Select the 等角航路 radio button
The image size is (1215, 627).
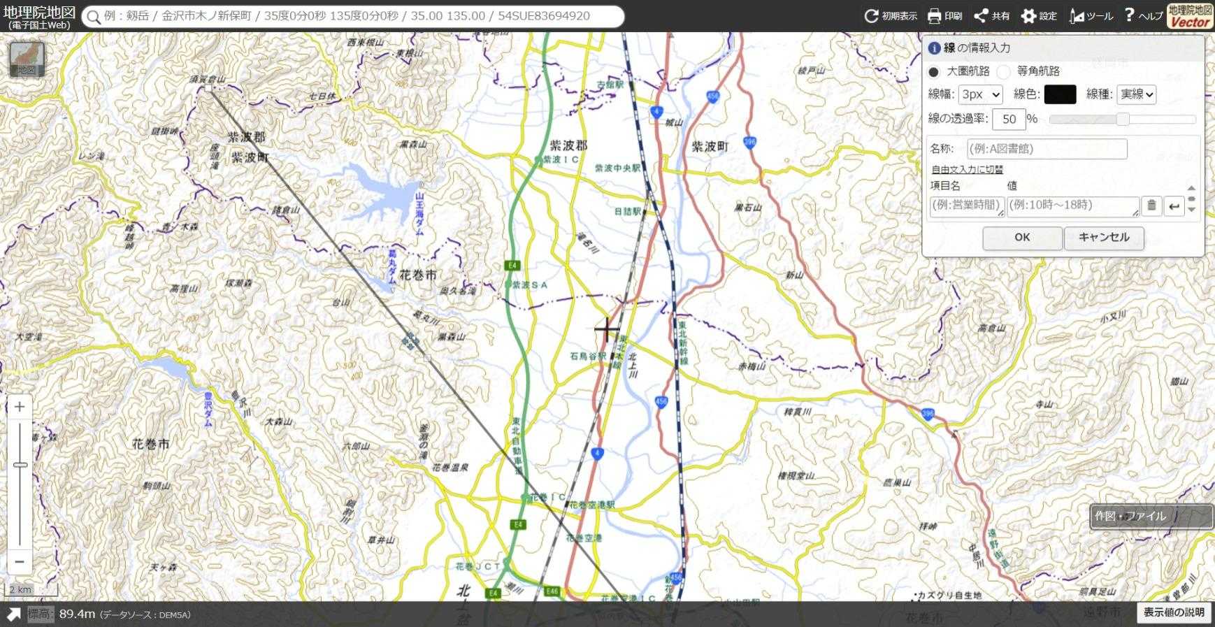click(1004, 72)
